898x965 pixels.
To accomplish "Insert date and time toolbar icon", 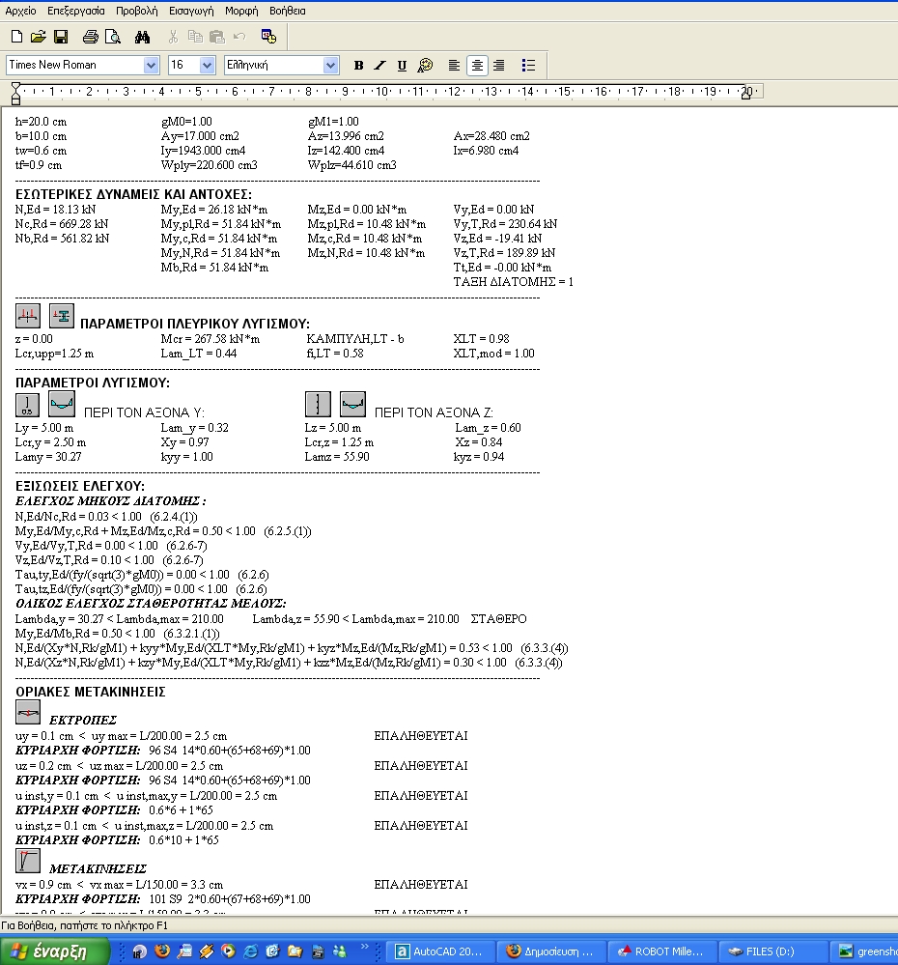I will [268, 37].
